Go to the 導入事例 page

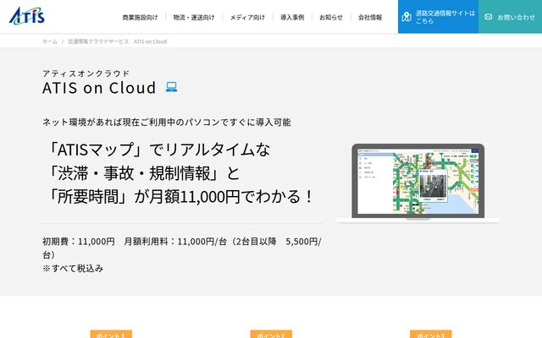292,17
